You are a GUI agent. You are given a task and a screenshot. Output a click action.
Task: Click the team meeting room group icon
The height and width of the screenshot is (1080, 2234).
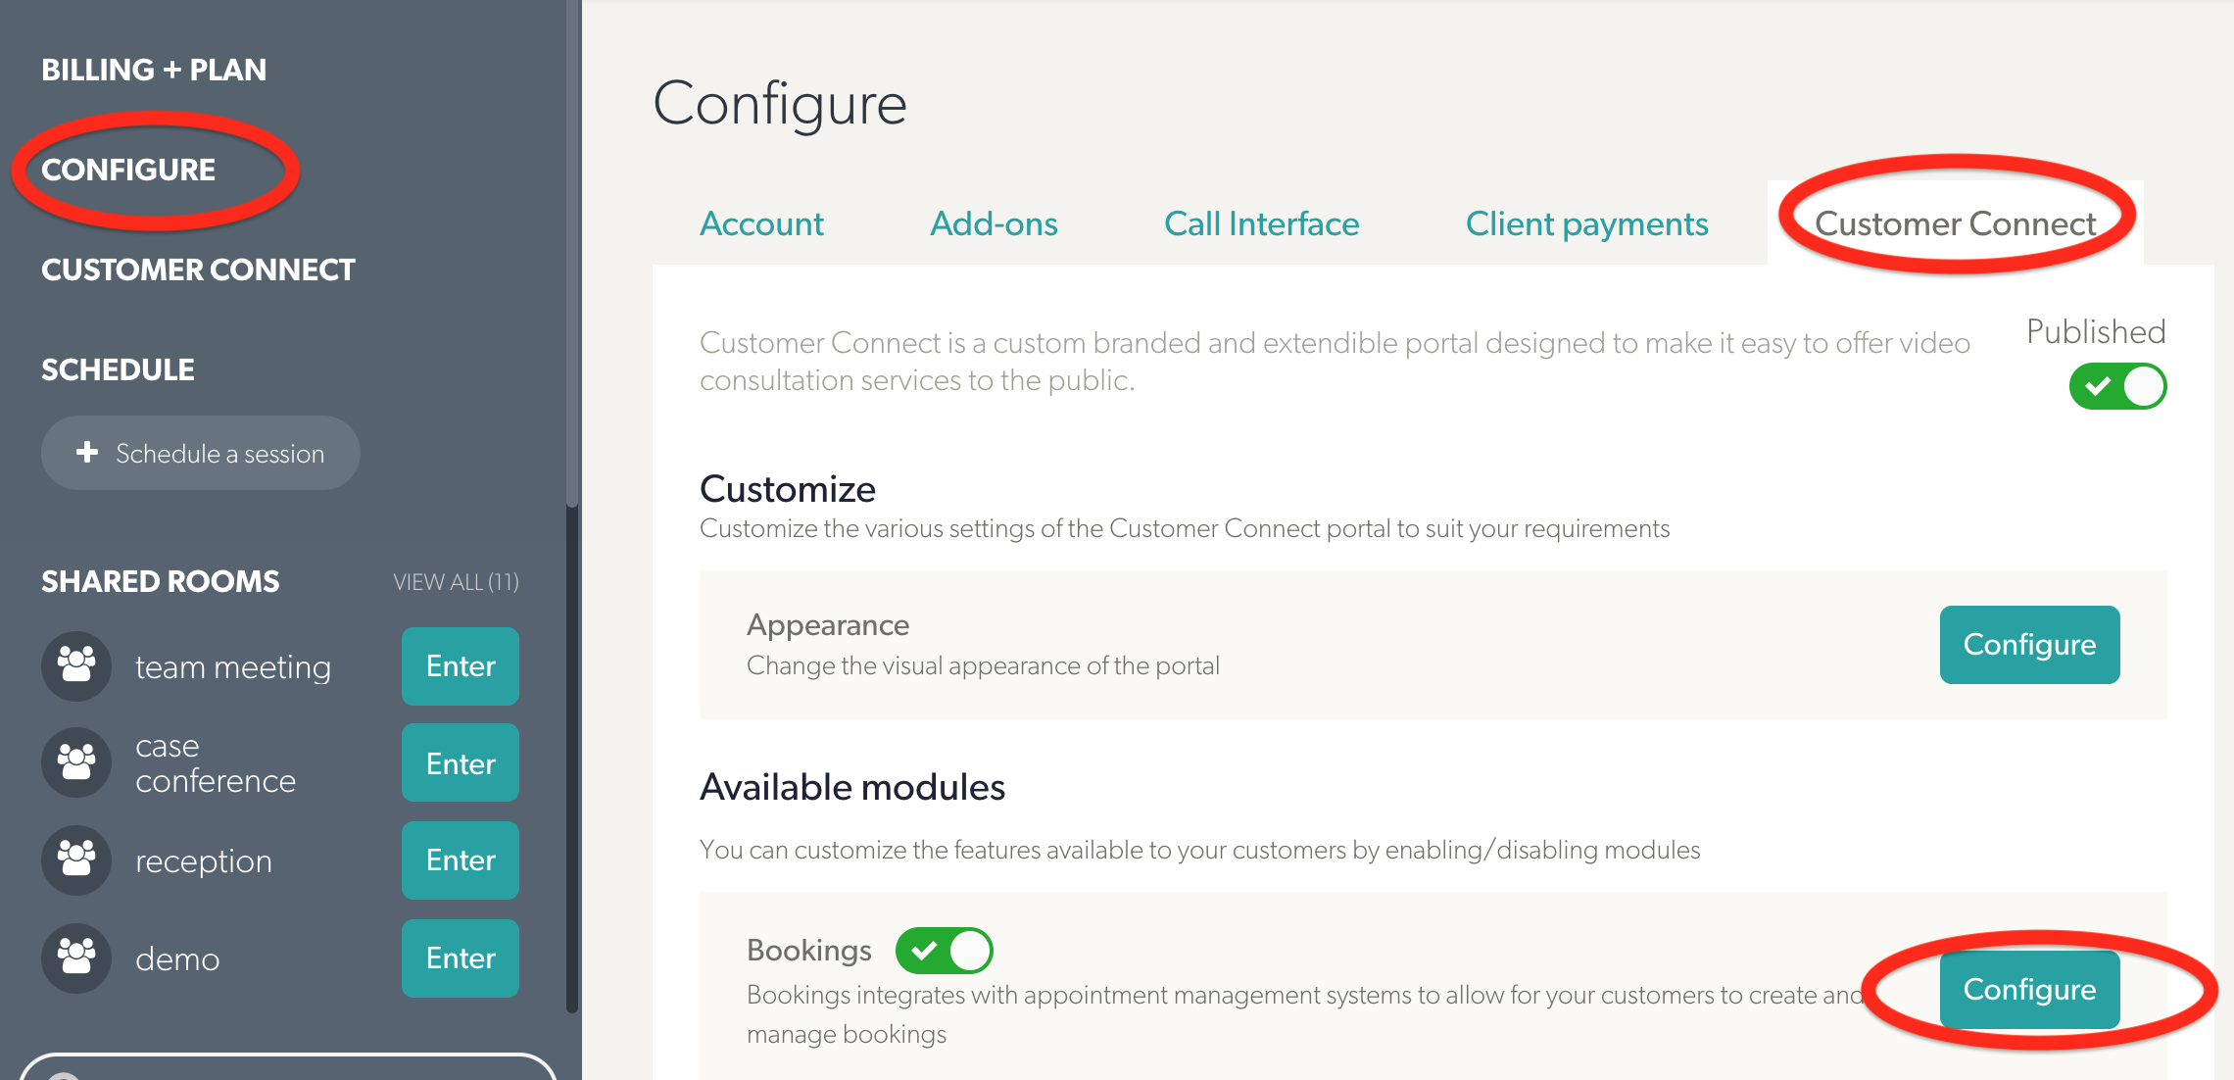point(76,666)
